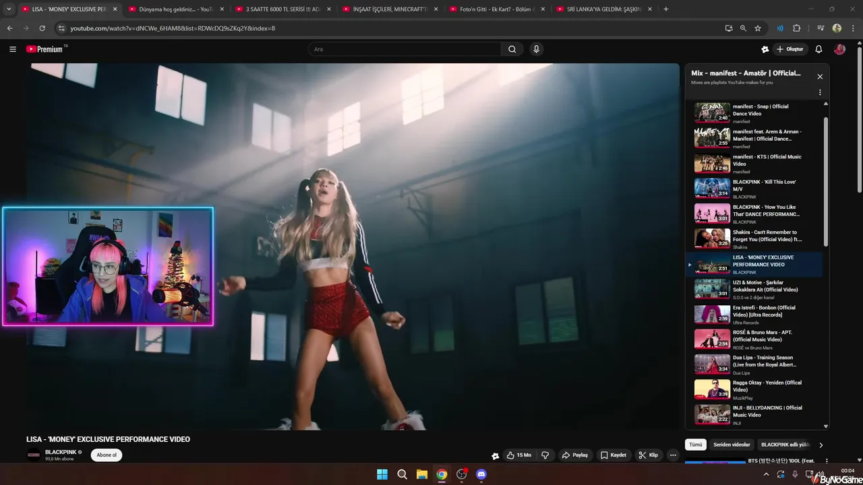
Task: Open YouTube account avatar menu
Action: [839, 49]
